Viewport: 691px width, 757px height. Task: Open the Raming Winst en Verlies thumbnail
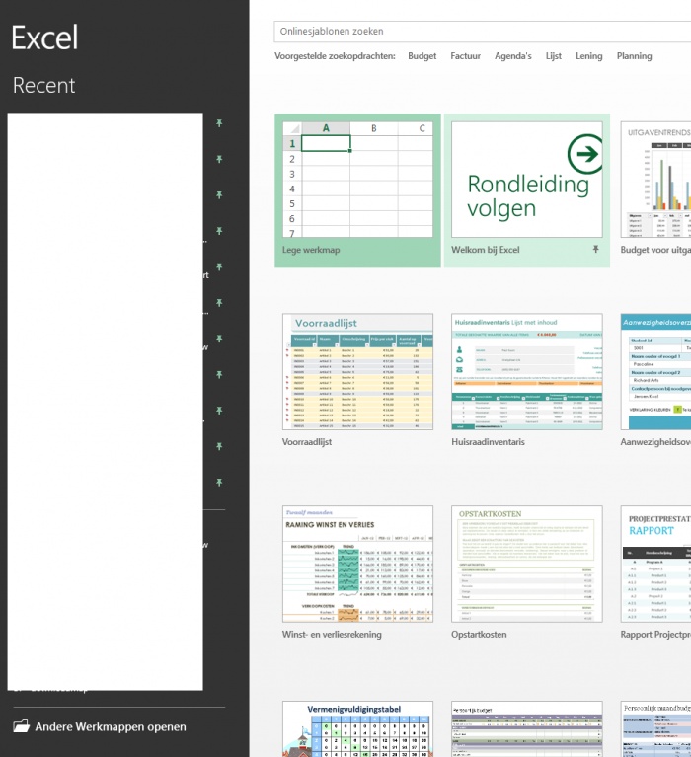click(357, 564)
